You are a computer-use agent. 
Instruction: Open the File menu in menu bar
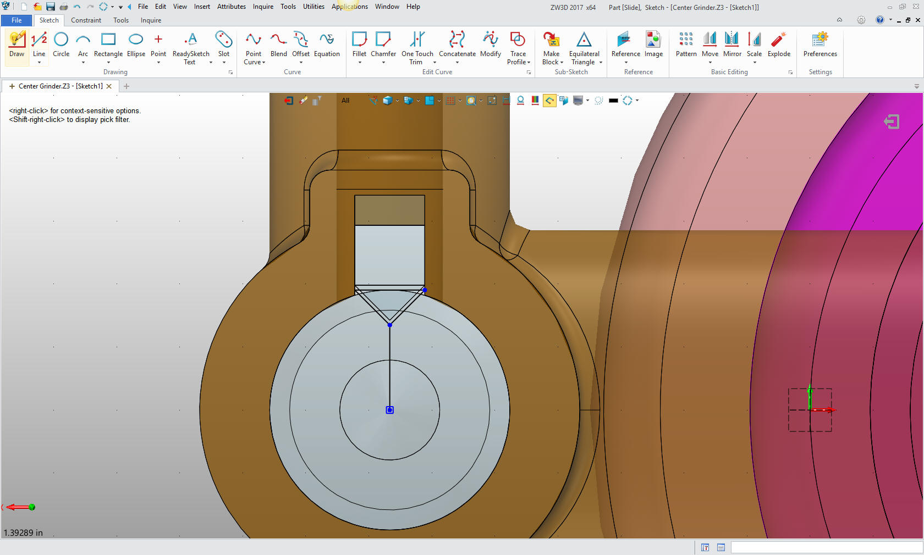pos(143,7)
